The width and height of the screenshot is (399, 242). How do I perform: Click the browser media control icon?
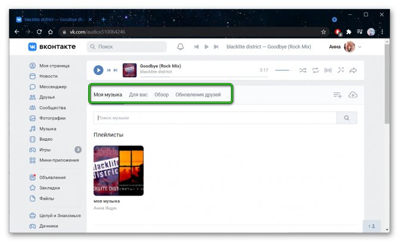tap(360, 32)
